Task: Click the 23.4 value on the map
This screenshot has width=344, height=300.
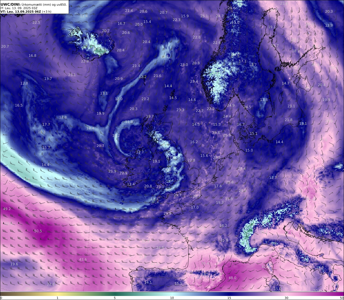Action: pyautogui.click(x=194, y=81)
